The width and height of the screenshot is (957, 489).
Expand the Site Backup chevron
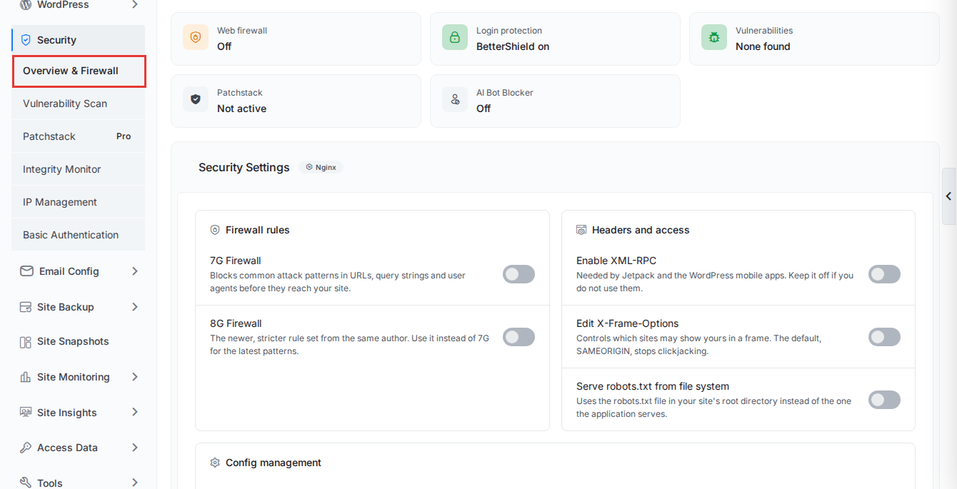135,307
